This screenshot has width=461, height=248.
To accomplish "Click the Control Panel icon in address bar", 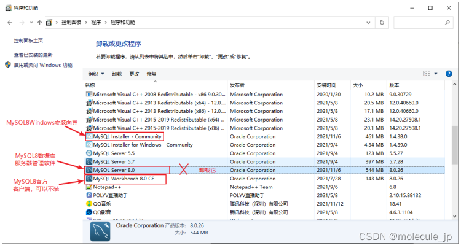I will pyautogui.click(x=49, y=23).
